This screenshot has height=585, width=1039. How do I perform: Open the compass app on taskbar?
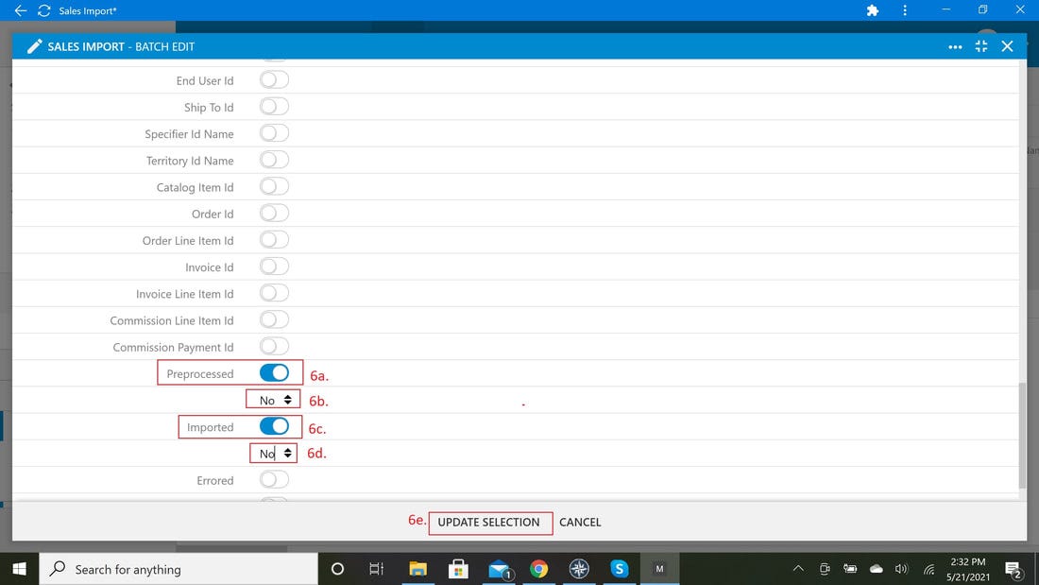(x=579, y=569)
